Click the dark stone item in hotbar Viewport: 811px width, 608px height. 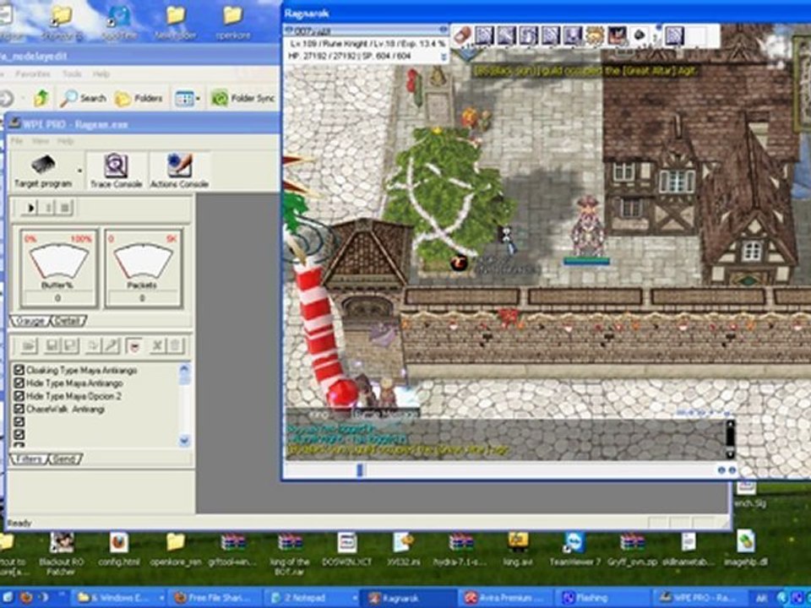640,35
